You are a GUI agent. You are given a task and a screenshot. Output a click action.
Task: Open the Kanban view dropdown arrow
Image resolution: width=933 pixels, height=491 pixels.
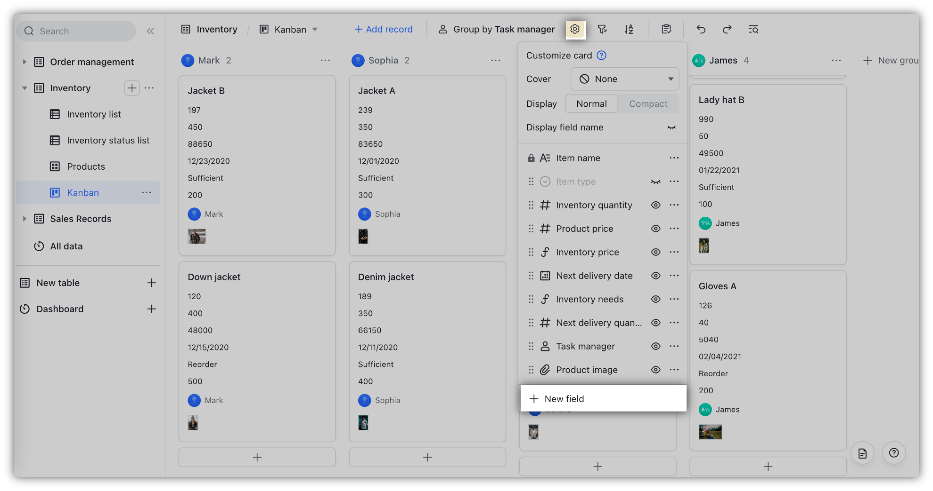point(315,29)
